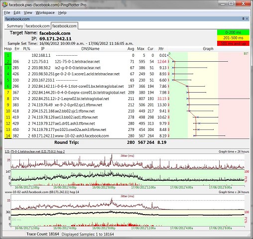
Task: Click Target Name facebook.com field
Action: pyautogui.click(x=55, y=33)
